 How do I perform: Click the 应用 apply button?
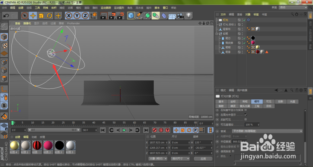[x=203, y=159]
